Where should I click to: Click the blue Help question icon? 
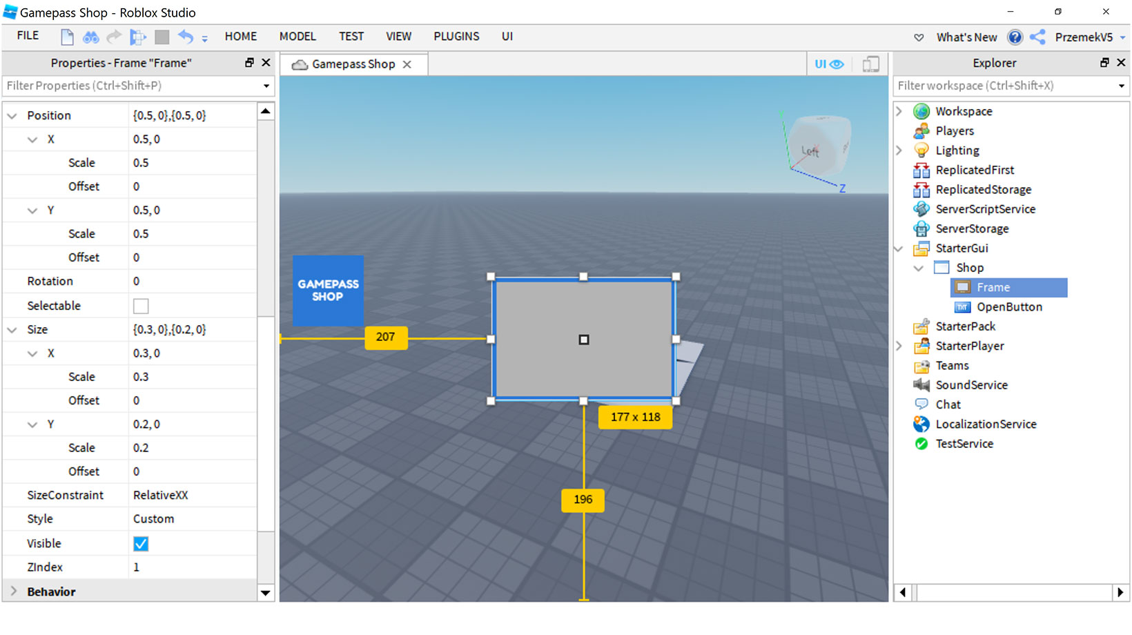(1015, 37)
